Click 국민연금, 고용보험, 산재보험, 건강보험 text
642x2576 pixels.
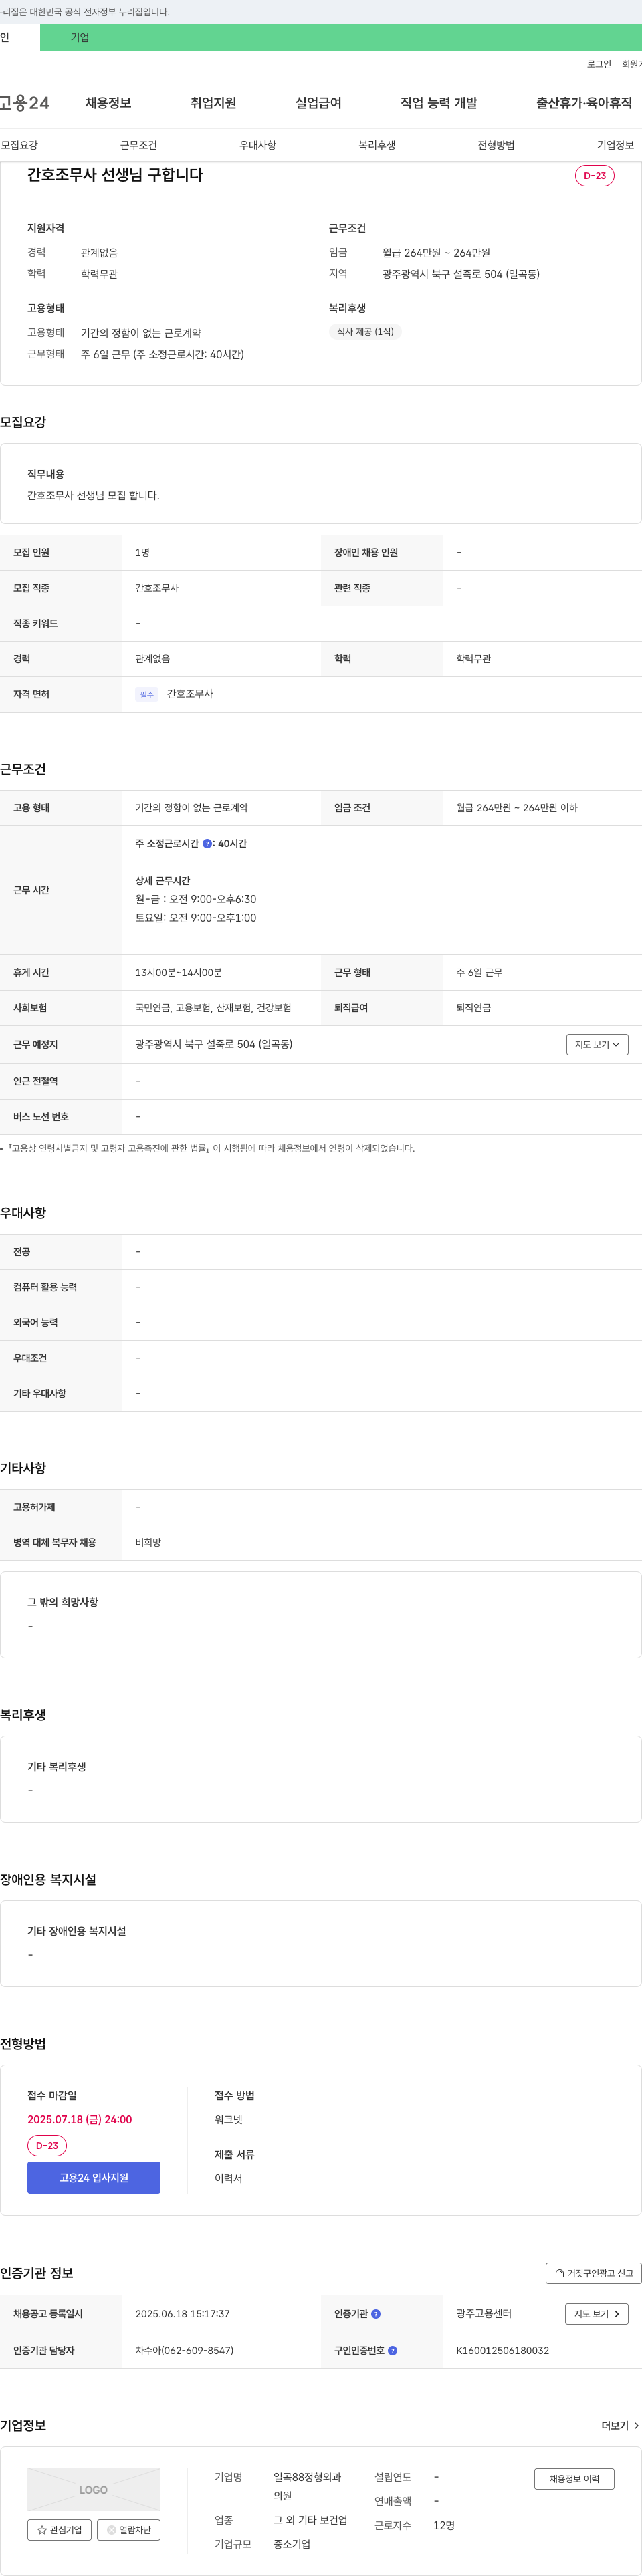click(x=214, y=1008)
